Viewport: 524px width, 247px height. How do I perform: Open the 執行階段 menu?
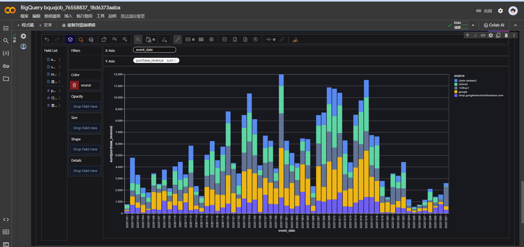(84, 16)
